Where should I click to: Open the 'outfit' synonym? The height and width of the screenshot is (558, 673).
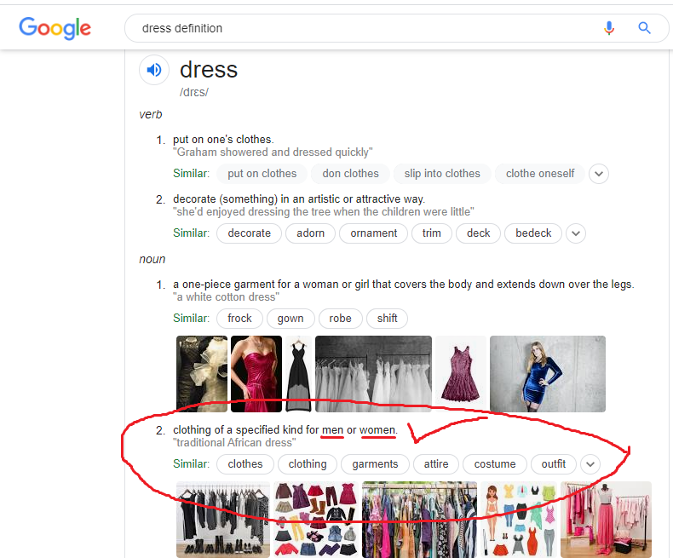(x=553, y=464)
